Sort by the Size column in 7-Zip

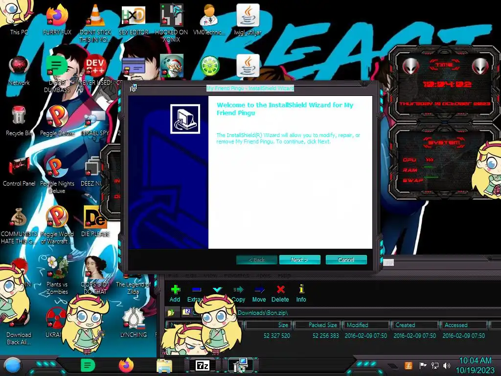click(269, 325)
